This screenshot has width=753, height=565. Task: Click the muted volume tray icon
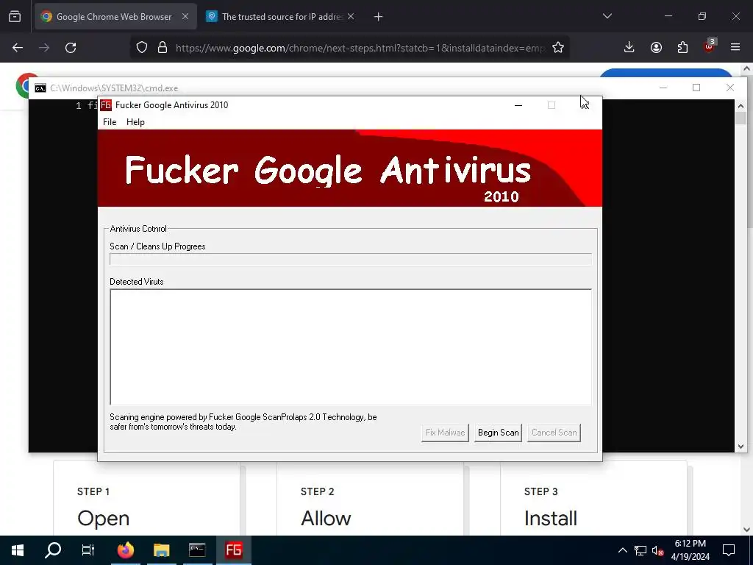tap(657, 550)
